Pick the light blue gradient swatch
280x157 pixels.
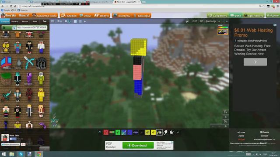pos(124,133)
